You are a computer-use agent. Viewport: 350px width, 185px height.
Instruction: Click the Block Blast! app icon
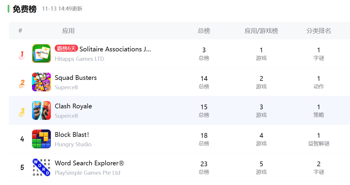(41, 139)
